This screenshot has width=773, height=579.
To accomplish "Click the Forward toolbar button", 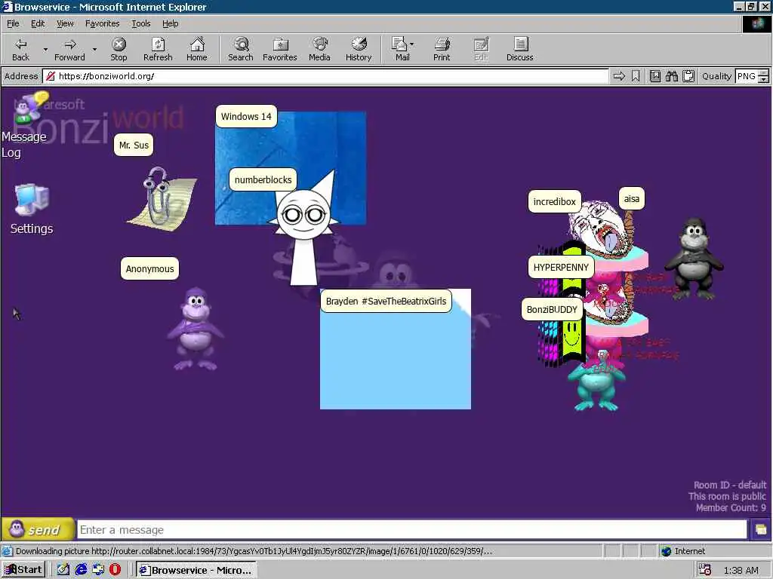I will pos(69,49).
